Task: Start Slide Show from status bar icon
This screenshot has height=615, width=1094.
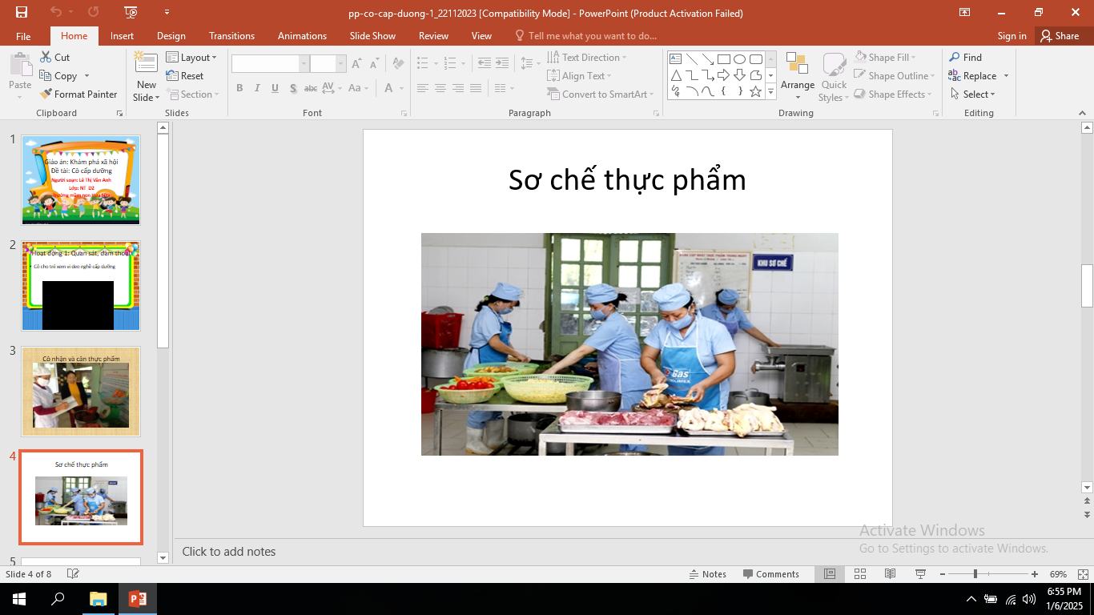Action: (x=920, y=574)
